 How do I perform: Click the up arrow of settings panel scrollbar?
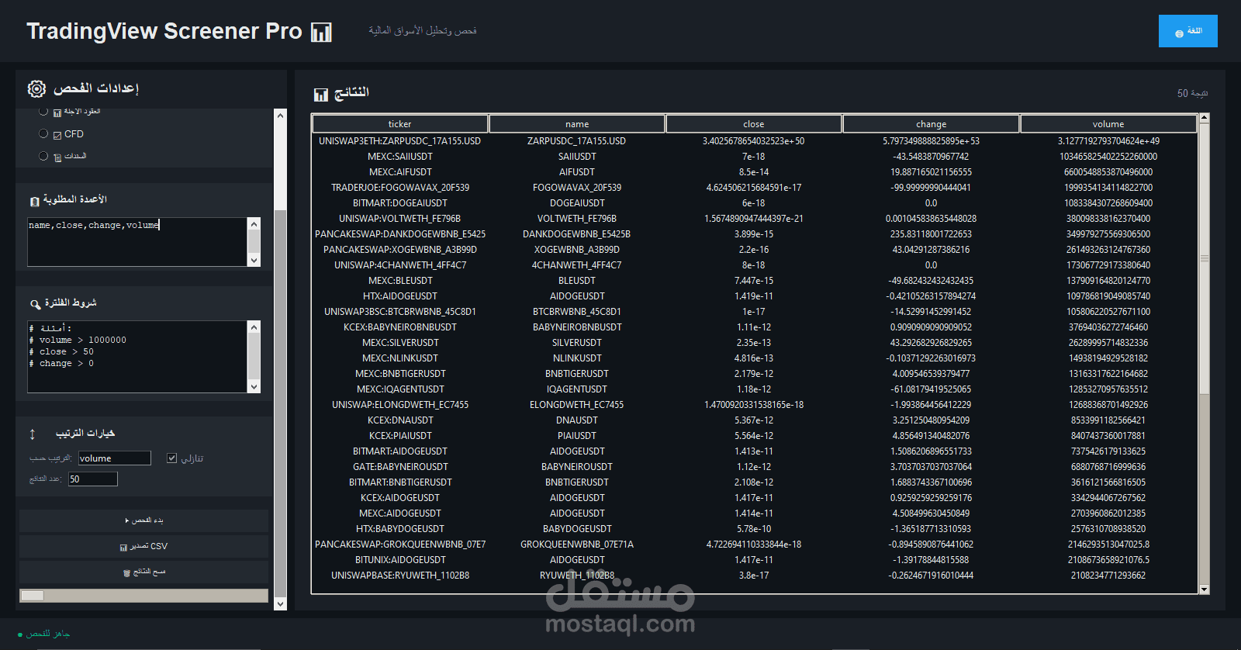281,115
